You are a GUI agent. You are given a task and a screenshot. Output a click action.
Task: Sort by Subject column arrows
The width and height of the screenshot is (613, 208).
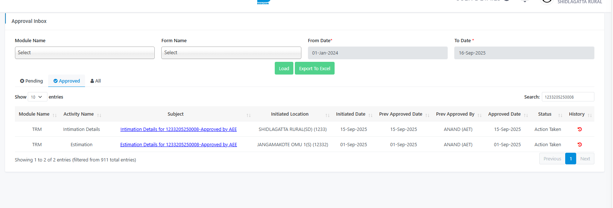coord(248,115)
